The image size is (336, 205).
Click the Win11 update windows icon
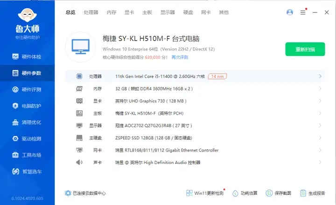coord(189,193)
